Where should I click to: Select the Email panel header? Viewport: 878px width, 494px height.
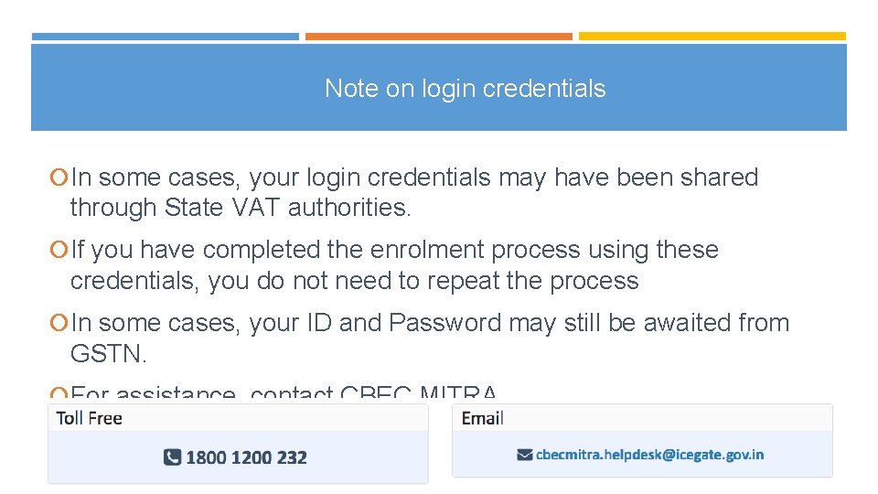482,418
